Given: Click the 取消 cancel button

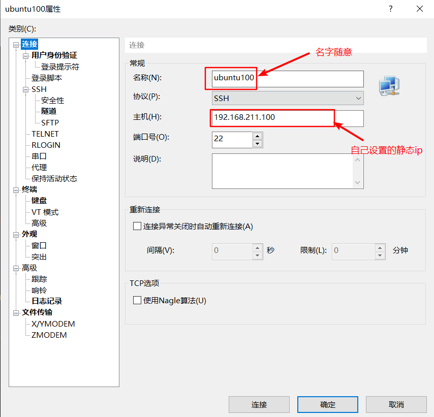Looking at the screenshot, I should [x=396, y=404].
